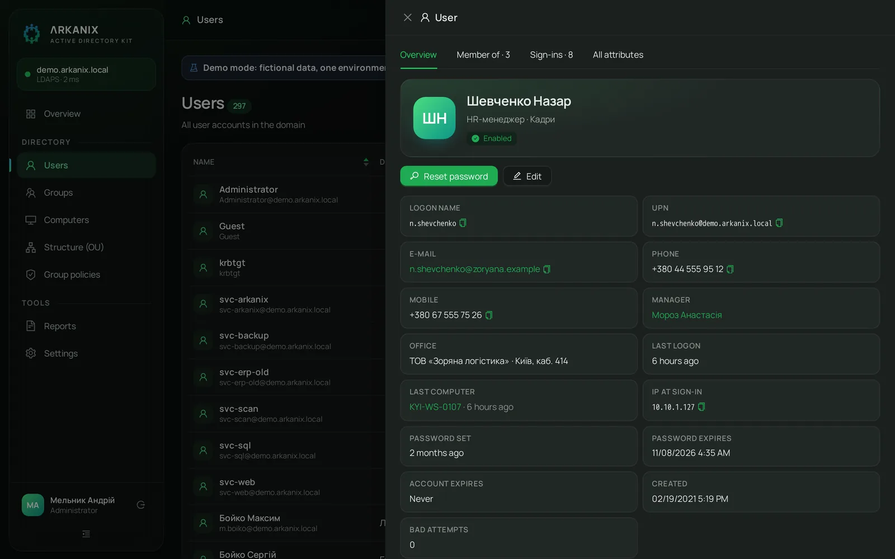The width and height of the screenshot is (895, 559).
Task: Go to Overview in the sidebar
Action: click(x=86, y=113)
